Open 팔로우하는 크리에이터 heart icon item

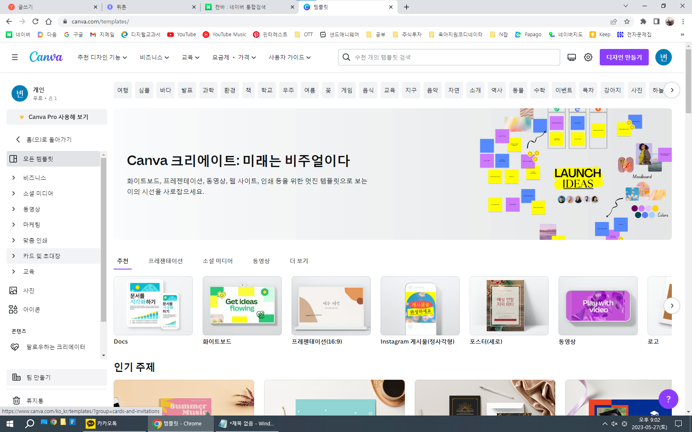coord(15,347)
